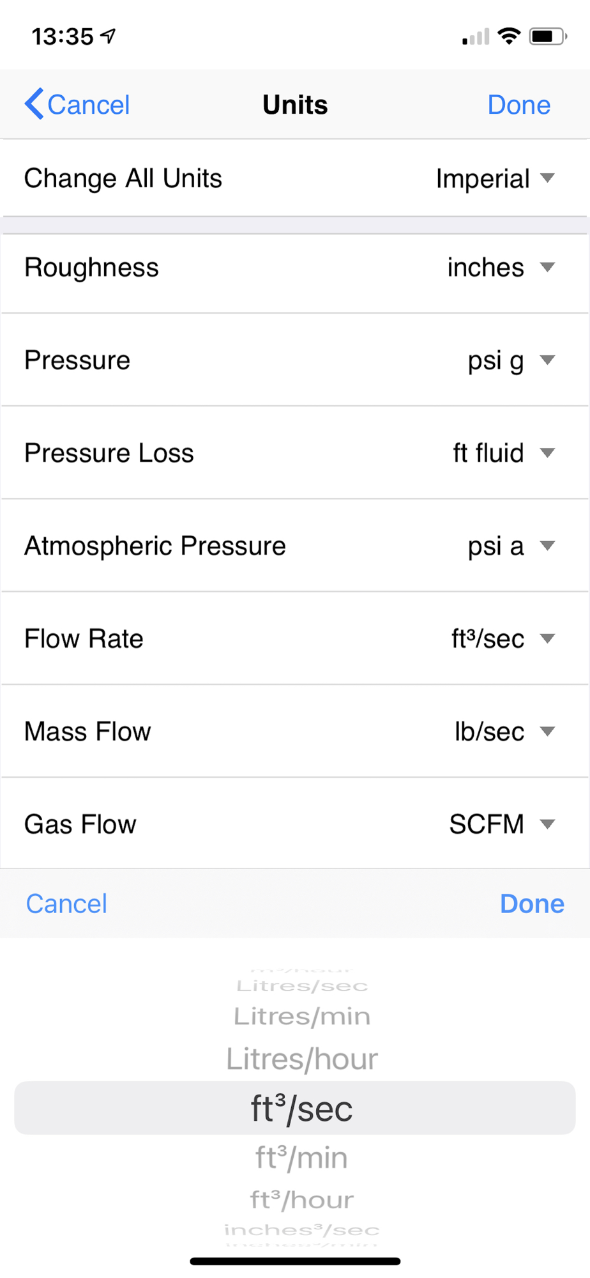Choose ft³/min in the picker wheel
The width and height of the screenshot is (590, 1278).
(x=301, y=1157)
